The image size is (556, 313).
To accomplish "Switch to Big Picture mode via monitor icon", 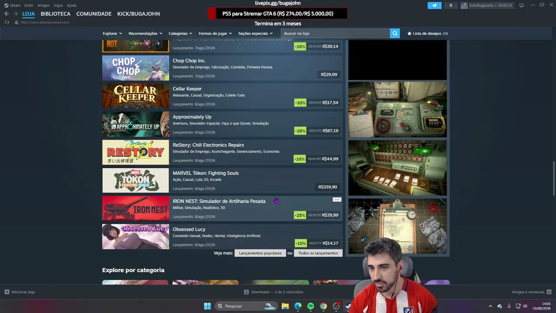I will click(521, 5).
